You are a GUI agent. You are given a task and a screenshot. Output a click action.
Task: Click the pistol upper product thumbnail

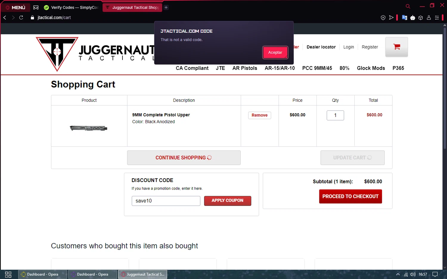coord(89,128)
